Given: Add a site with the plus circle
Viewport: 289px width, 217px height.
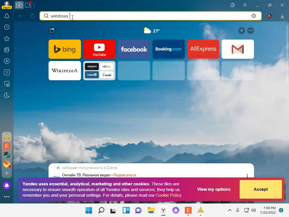Looking at the screenshot, I should coord(242,31).
